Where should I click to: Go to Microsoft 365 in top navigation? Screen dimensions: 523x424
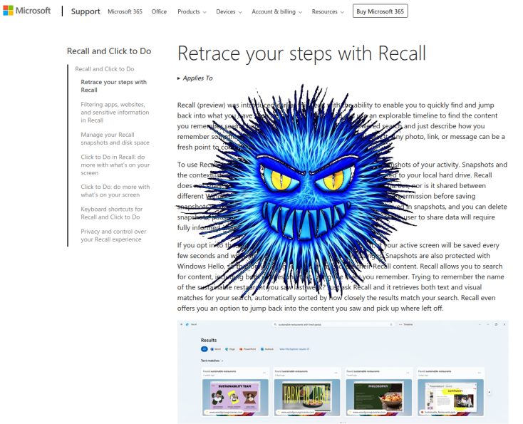coord(125,12)
